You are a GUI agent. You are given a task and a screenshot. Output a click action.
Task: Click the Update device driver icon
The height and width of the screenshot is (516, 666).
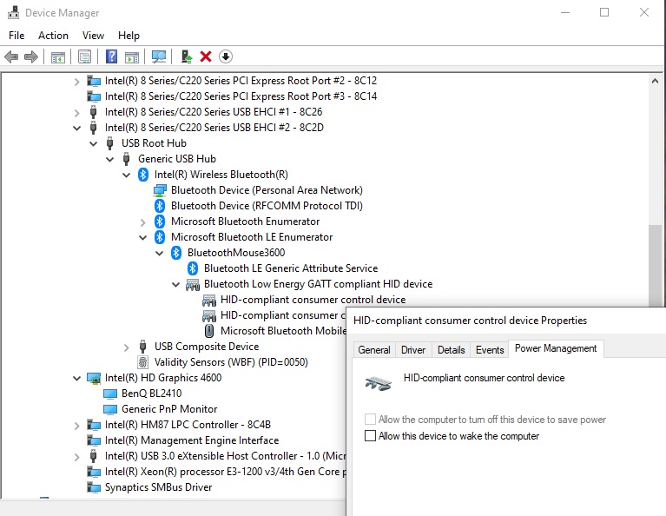186,56
